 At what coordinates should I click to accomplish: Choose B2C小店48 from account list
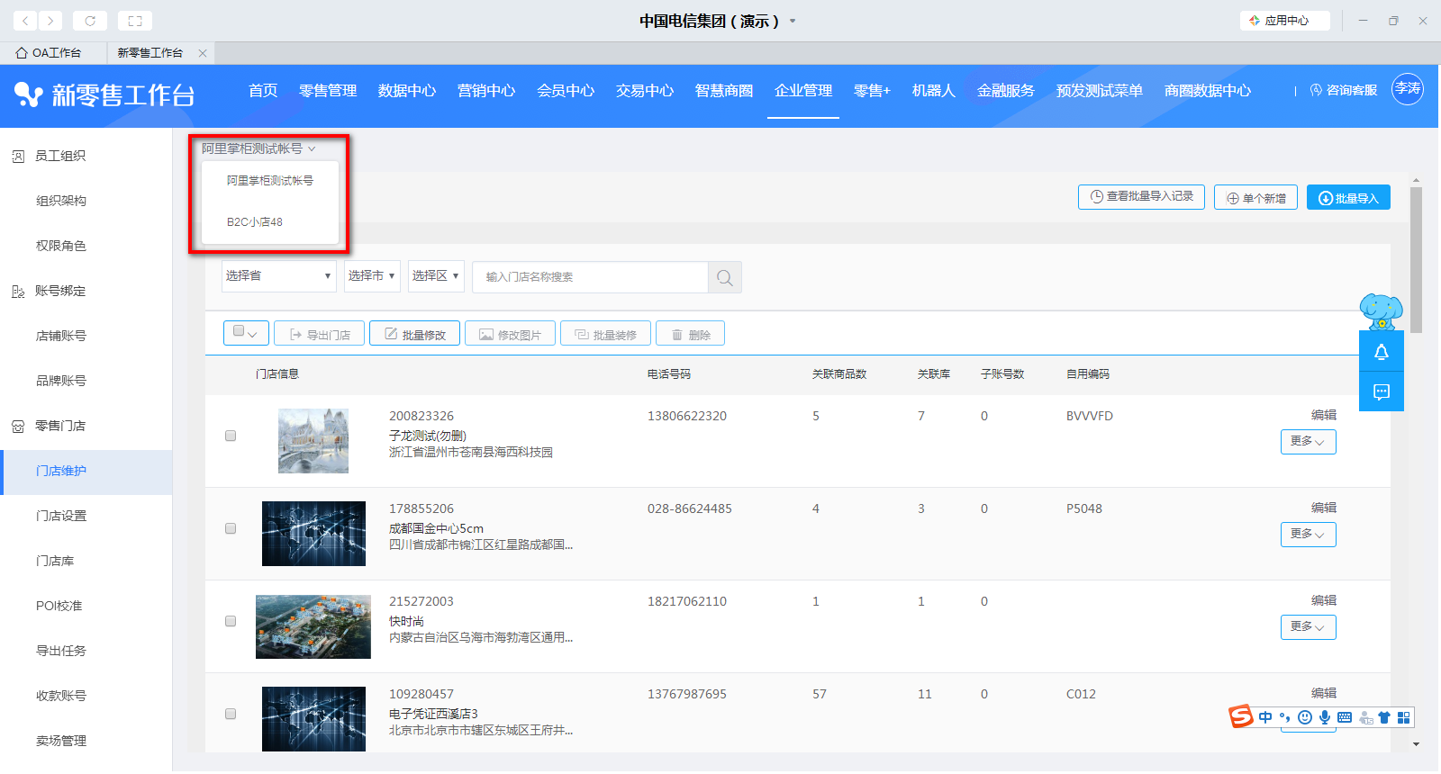coord(255,222)
